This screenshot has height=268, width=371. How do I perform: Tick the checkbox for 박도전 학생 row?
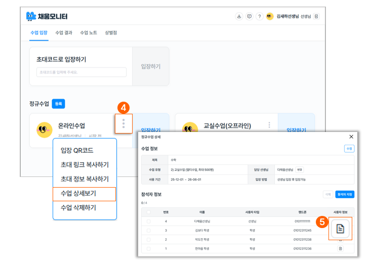[148, 240]
